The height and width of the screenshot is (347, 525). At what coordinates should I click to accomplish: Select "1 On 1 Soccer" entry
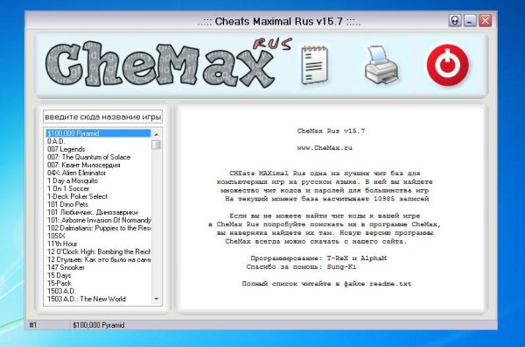(98, 188)
